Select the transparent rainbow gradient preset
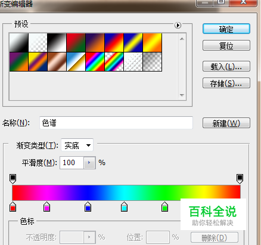The width and height of the screenshot is (261, 245). 114,61
